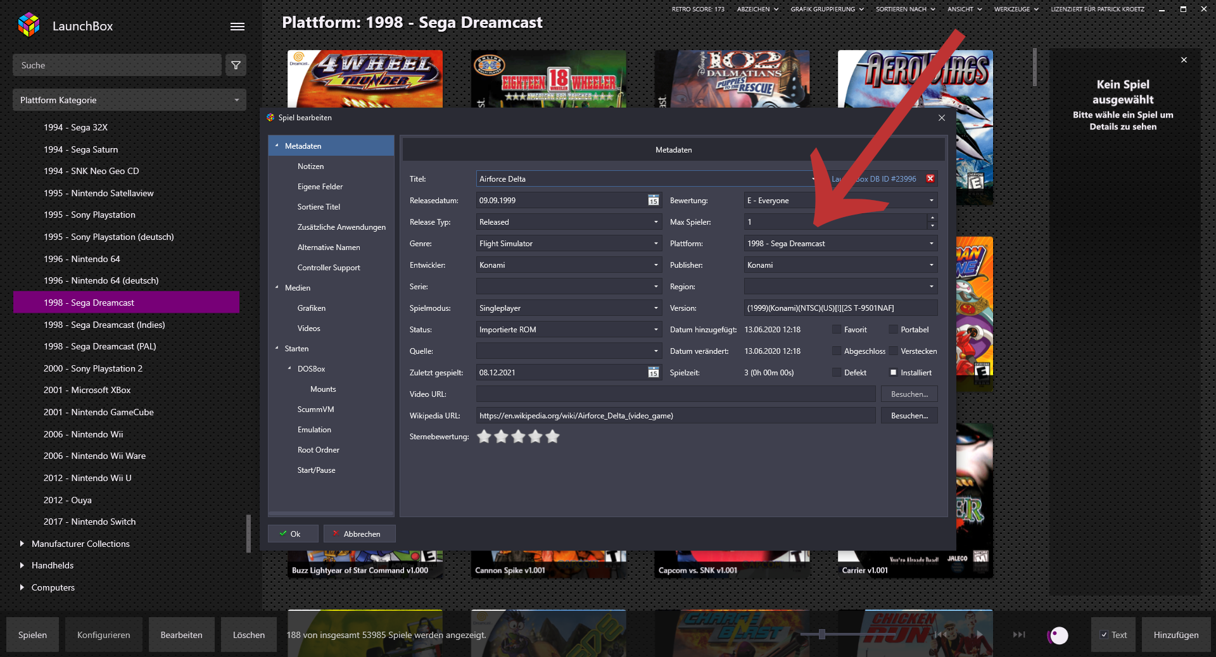This screenshot has height=657, width=1216.
Task: Close the Spiel bearbeiten dialog
Action: [942, 118]
